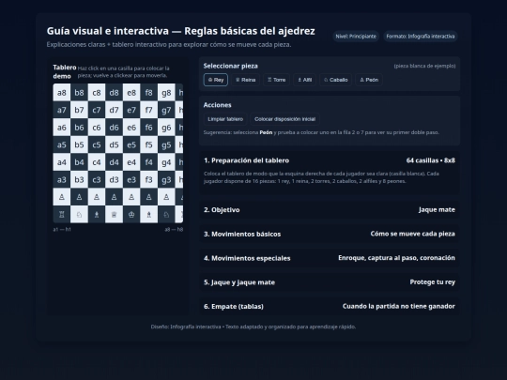
Task: Click Colocar disposición inicial button
Action: [x=284, y=119]
